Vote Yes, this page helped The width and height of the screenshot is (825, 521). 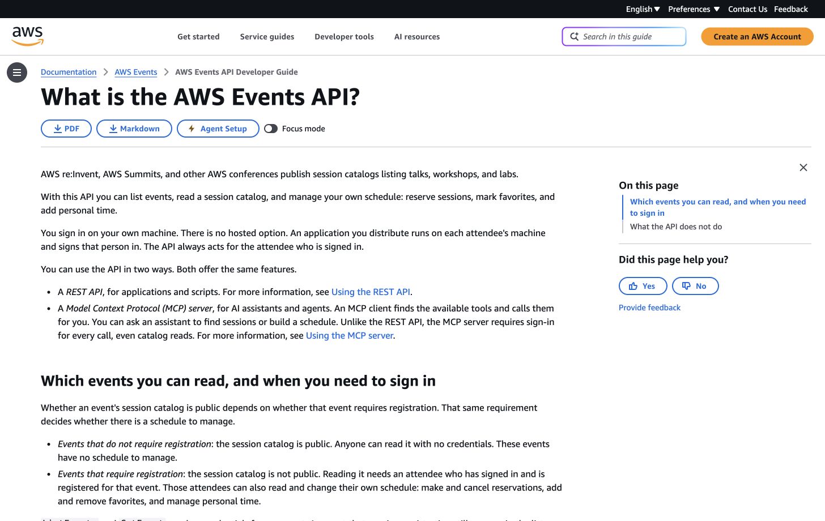click(x=643, y=286)
